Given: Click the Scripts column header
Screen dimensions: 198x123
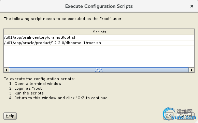Looking at the screenshot, I should tap(99, 32).
